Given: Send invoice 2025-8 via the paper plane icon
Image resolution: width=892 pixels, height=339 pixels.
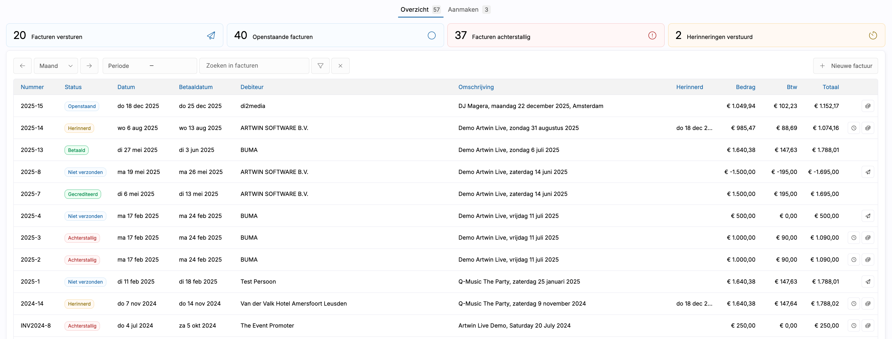Looking at the screenshot, I should (868, 172).
